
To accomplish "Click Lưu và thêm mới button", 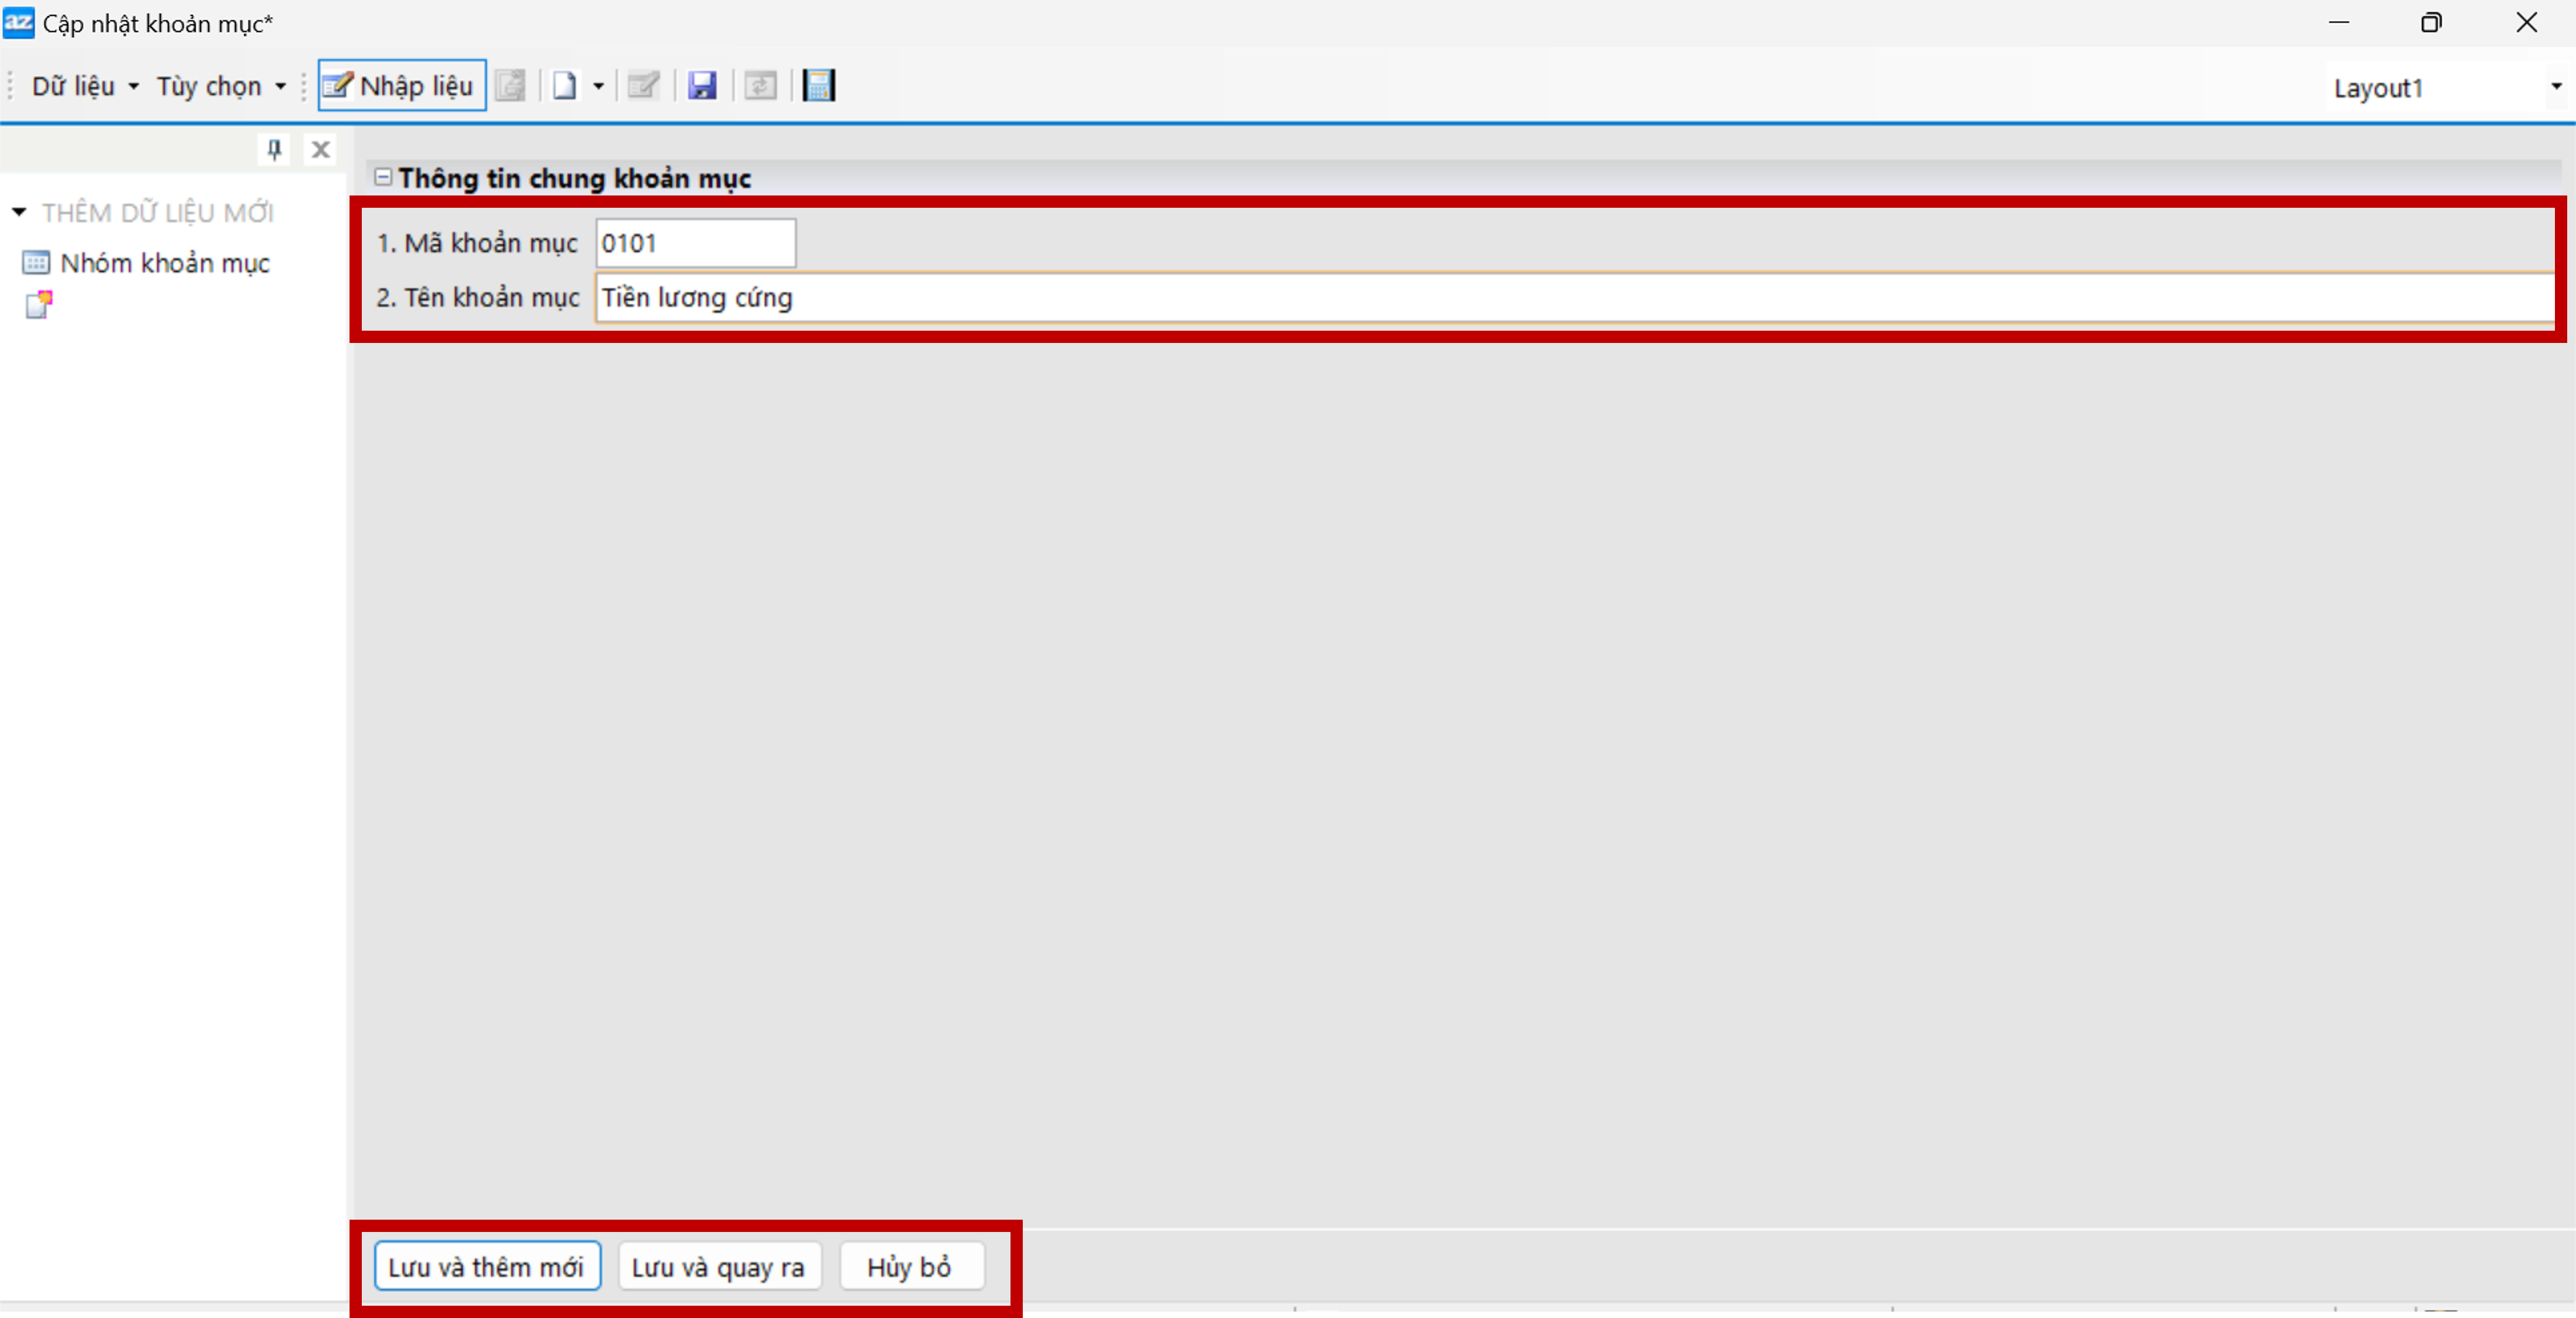I will pyautogui.click(x=486, y=1266).
